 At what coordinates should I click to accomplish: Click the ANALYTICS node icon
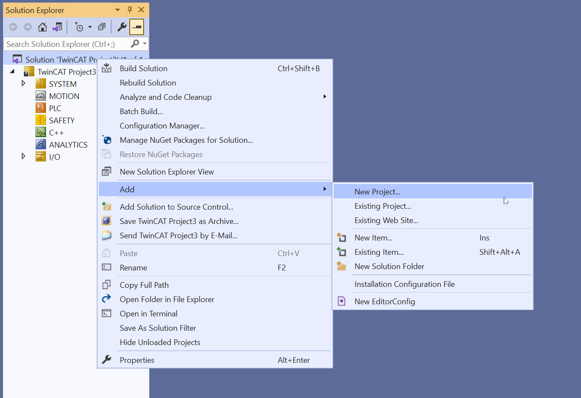(41, 145)
